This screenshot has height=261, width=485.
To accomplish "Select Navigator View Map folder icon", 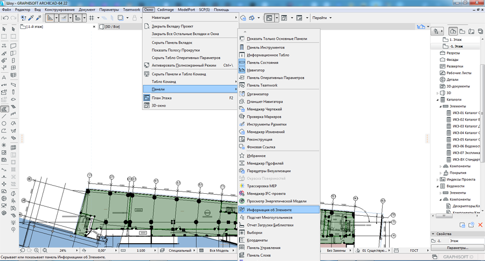I will (x=462, y=31).
